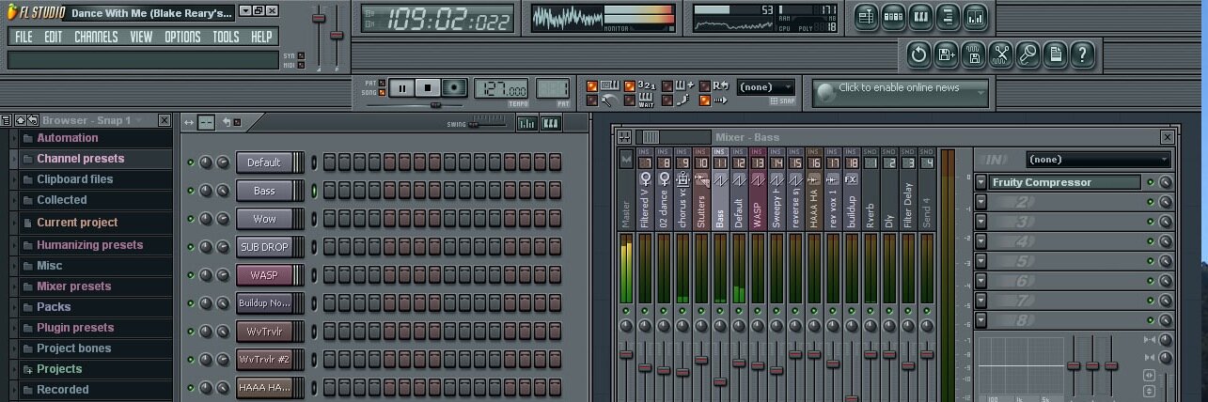Open the OPTIONS menu
Image resolution: width=1208 pixels, height=402 pixels.
(x=182, y=37)
